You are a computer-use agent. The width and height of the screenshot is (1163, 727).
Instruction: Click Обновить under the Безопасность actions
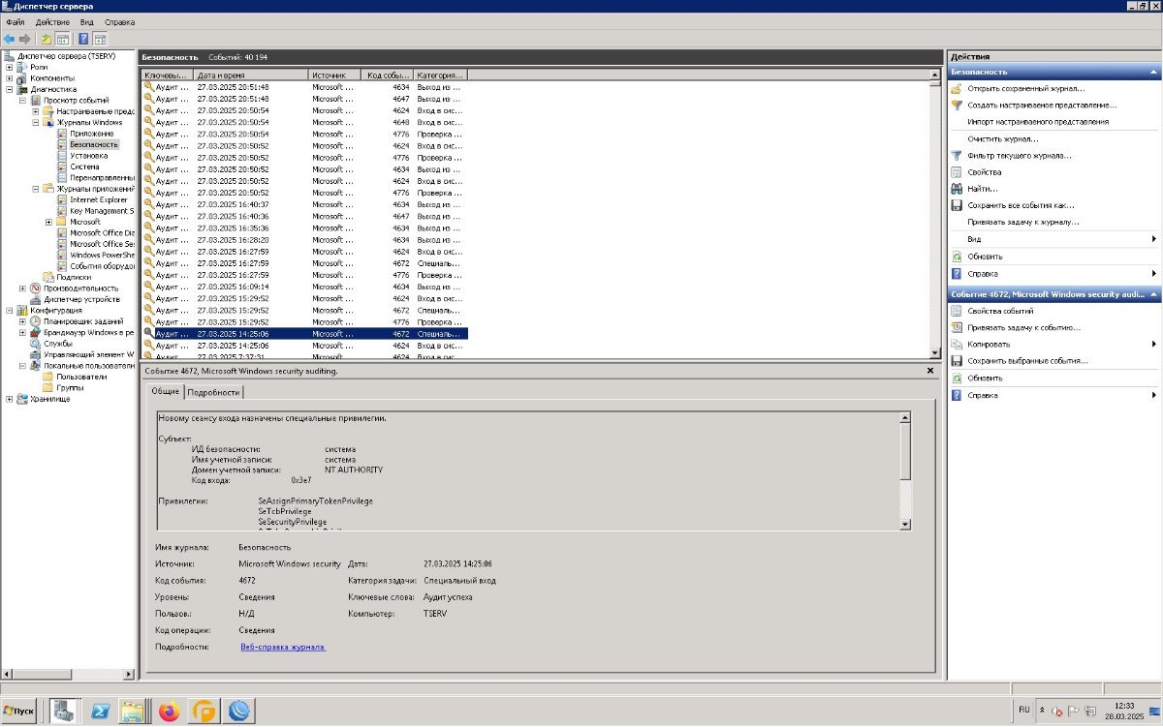click(x=985, y=257)
